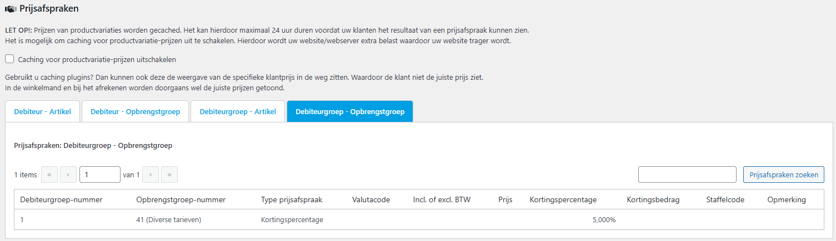
Task: Click the active Debiteurgroep - Opbrengstgroep tab
Action: click(x=349, y=111)
